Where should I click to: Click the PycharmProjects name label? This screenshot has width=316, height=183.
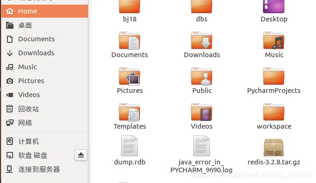(x=274, y=91)
